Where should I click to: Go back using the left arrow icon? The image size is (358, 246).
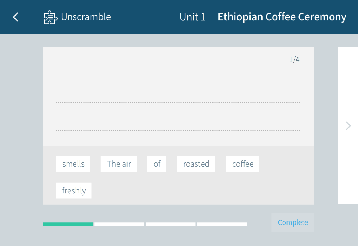[16, 17]
